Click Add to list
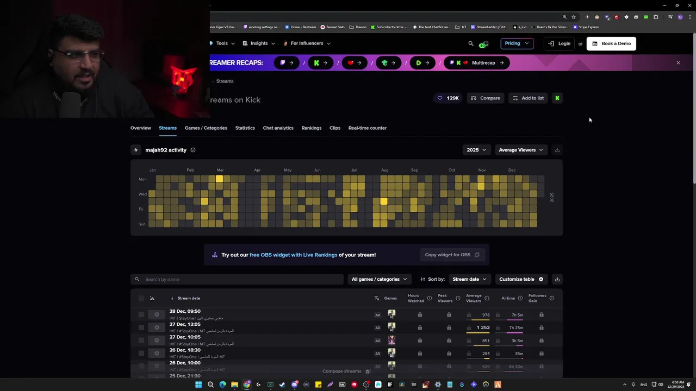 pos(528,98)
